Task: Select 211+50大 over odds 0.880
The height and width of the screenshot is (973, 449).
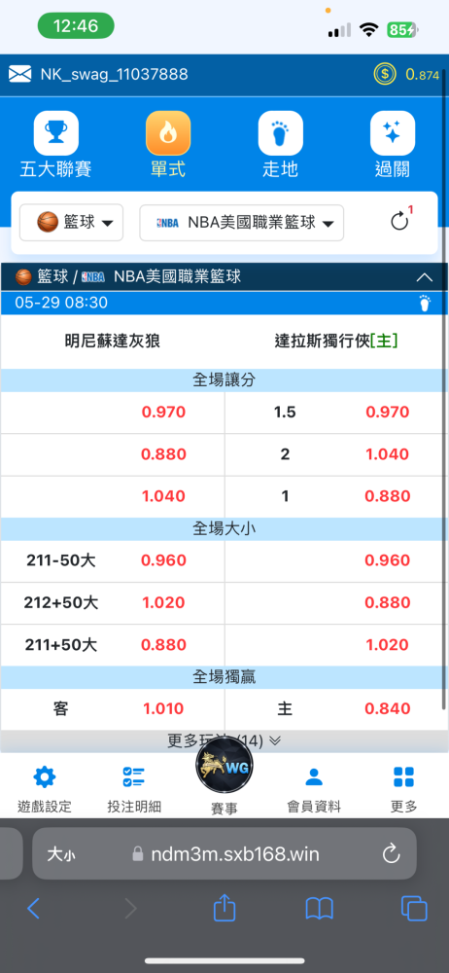Action: [x=163, y=645]
